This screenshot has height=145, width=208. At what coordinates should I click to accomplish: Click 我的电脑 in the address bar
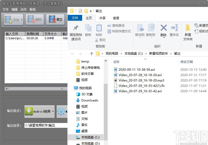pyautogui.click(x=112, y=54)
